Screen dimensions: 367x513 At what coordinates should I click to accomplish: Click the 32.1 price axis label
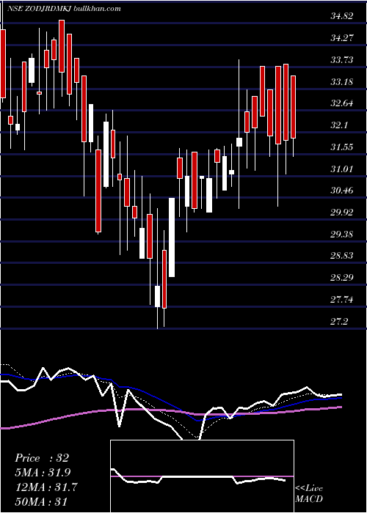point(339,125)
